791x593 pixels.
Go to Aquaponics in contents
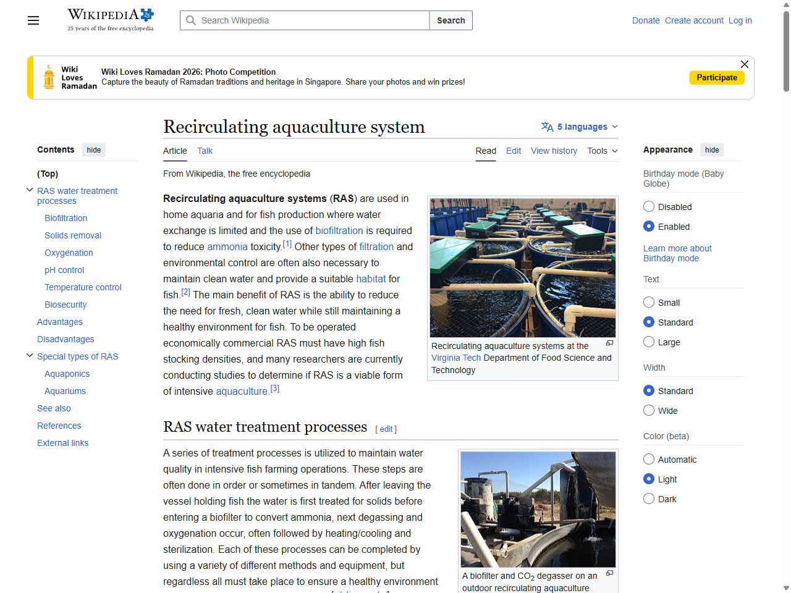pyautogui.click(x=67, y=374)
